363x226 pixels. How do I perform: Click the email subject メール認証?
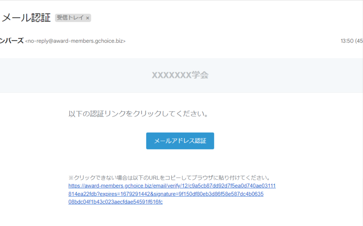tap(26, 18)
